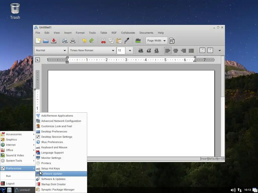
Task: Toggle italic text formatting
Action: pyautogui.click(x=149, y=50)
